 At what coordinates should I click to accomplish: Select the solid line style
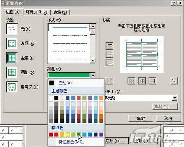click(69, 28)
